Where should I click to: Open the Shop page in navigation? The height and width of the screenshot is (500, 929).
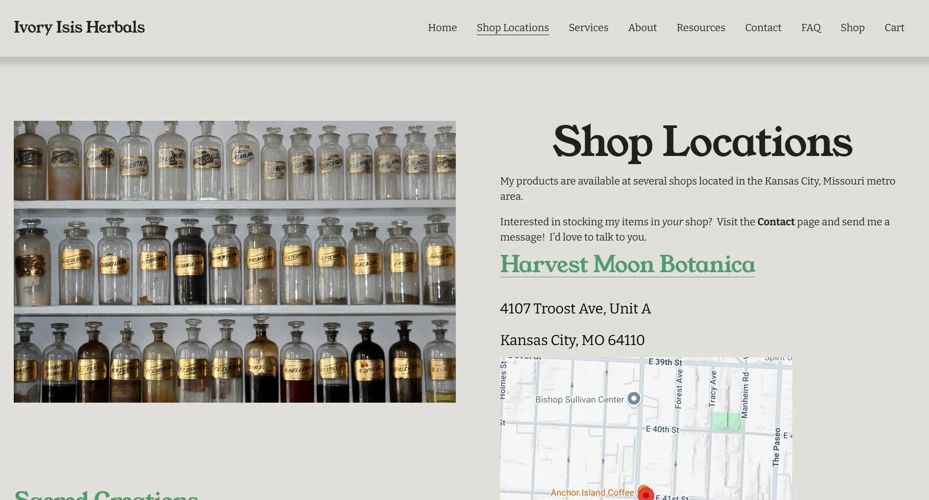(852, 28)
